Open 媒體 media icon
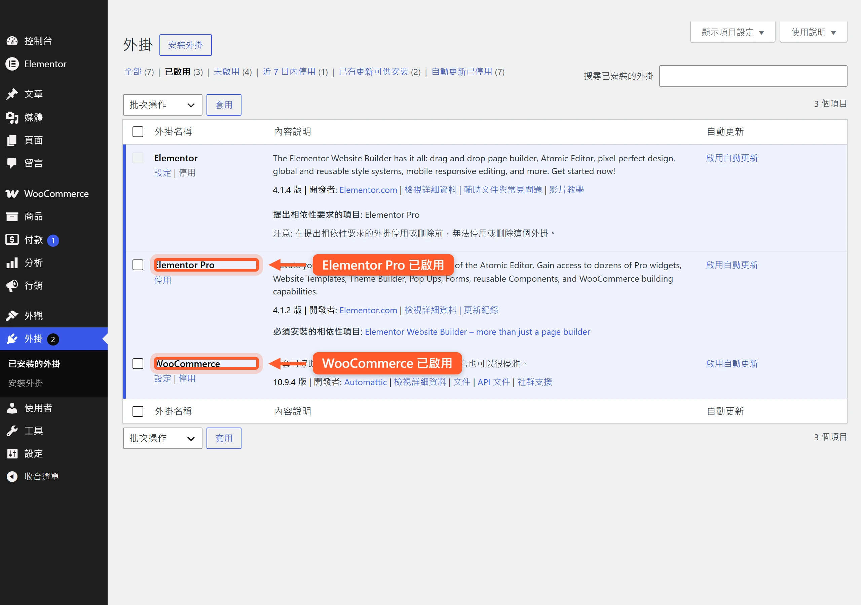This screenshot has height=605, width=861. (x=12, y=117)
